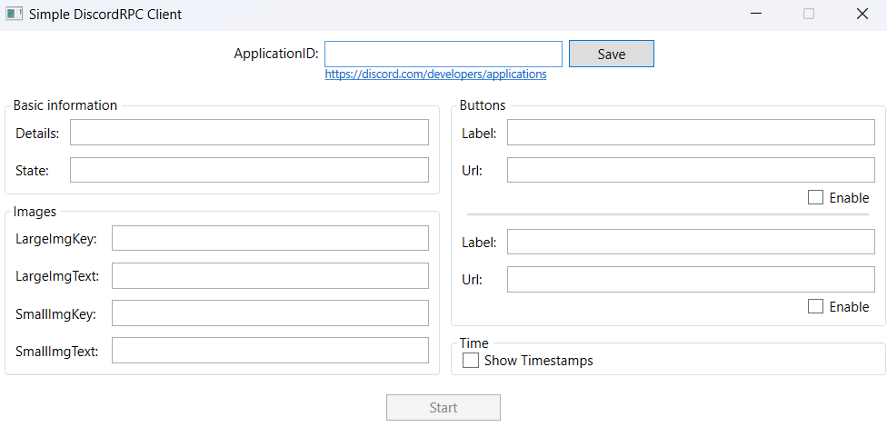Select the Details text field
The height and width of the screenshot is (427, 887).
[x=249, y=133]
